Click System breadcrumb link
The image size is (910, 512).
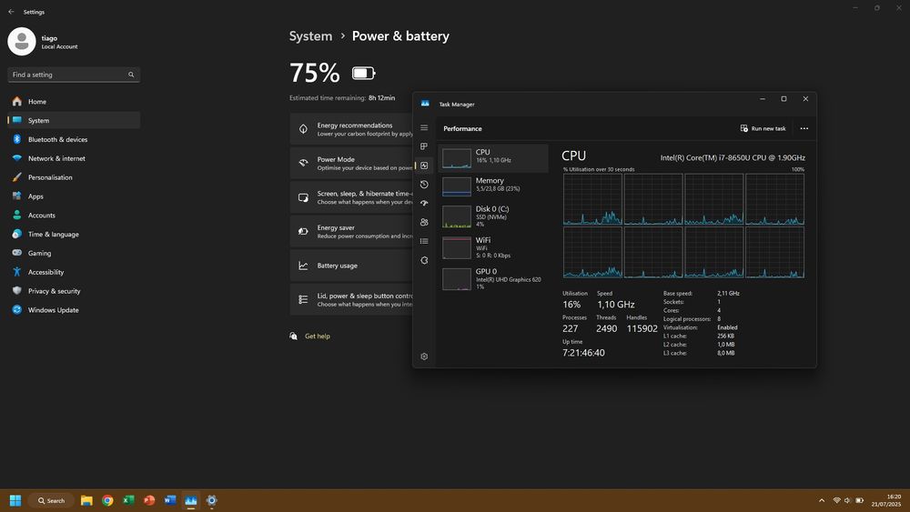point(310,36)
